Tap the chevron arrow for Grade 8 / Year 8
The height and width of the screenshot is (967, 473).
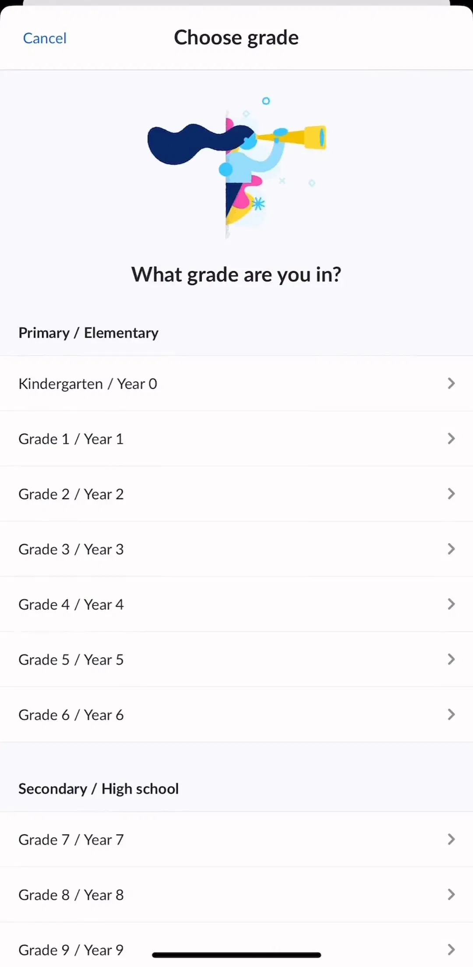(x=451, y=895)
